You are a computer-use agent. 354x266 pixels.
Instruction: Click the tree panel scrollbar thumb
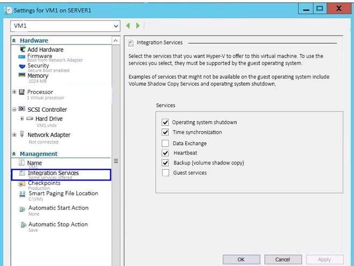pos(116,161)
